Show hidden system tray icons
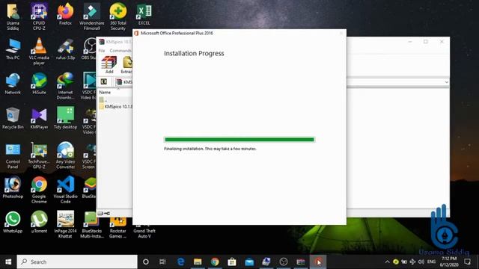The width and height of the screenshot is (479, 269). coord(387,262)
